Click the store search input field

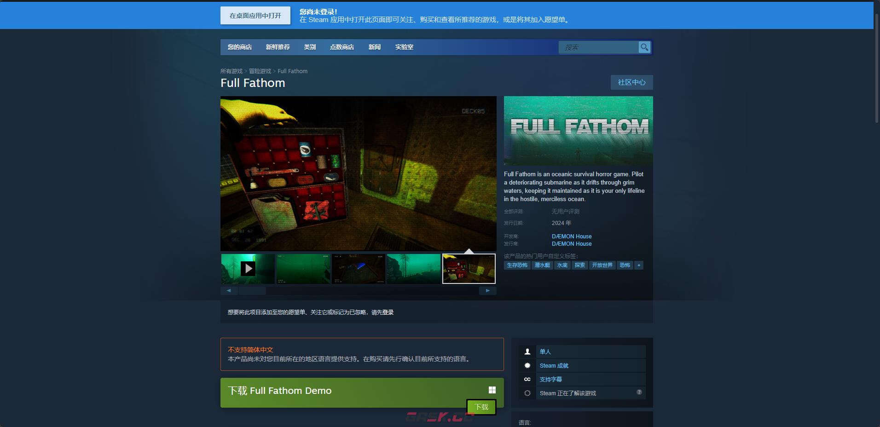point(598,47)
